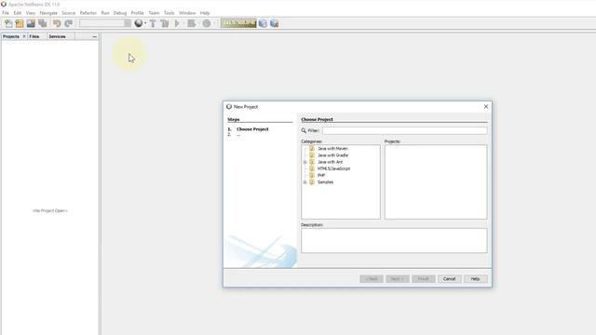Click the Java with Gradle folder icon
Viewport: 596px width, 335px height.
click(312, 155)
